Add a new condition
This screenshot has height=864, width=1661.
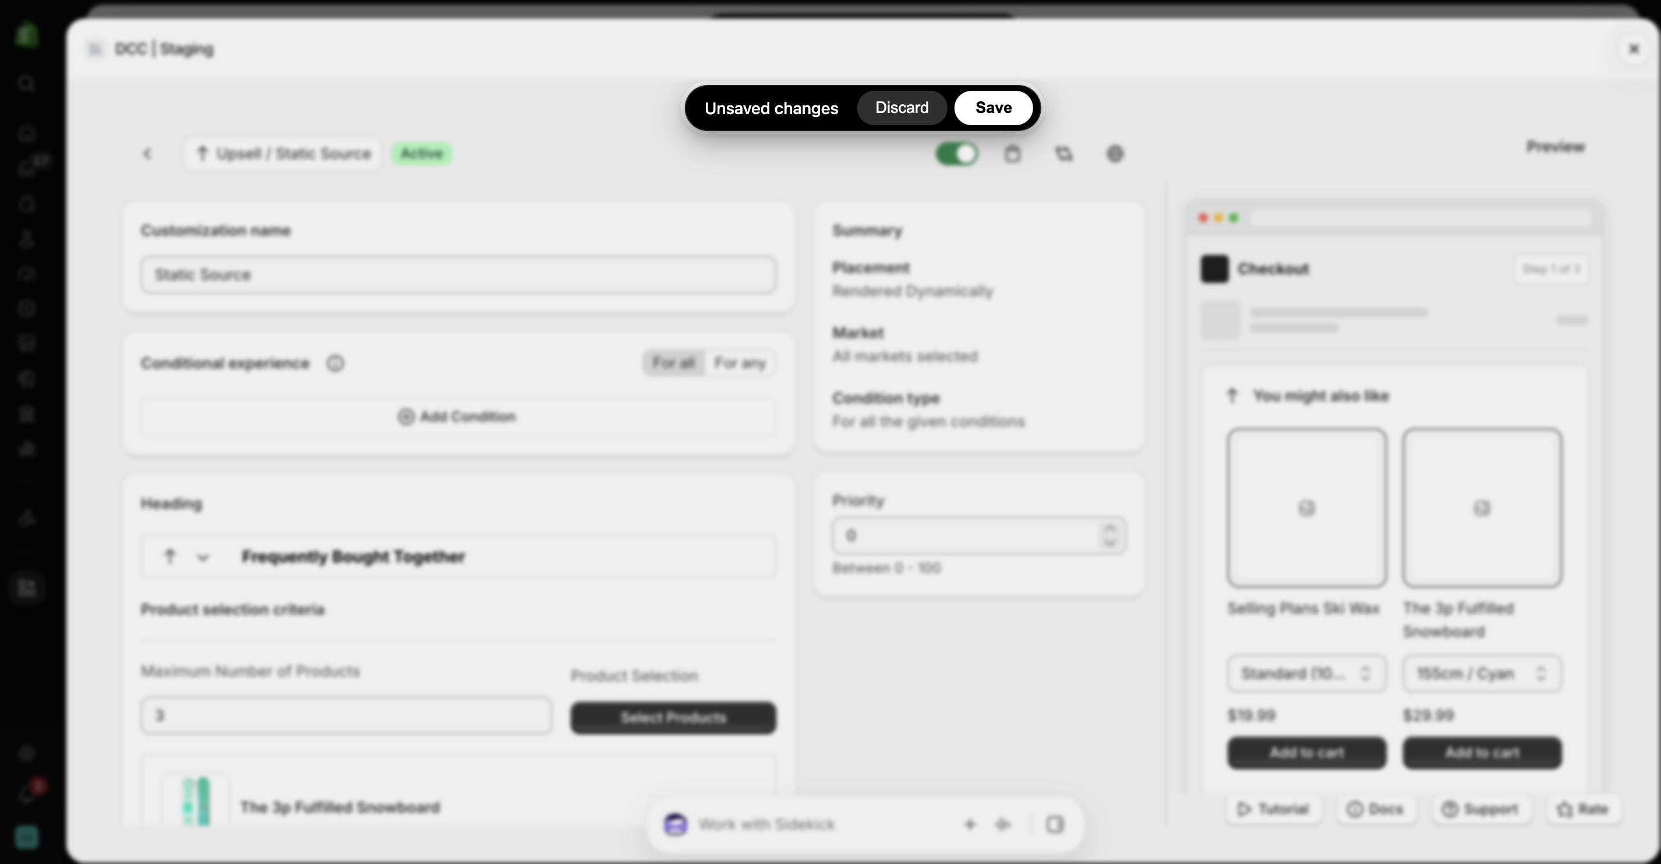tap(458, 416)
